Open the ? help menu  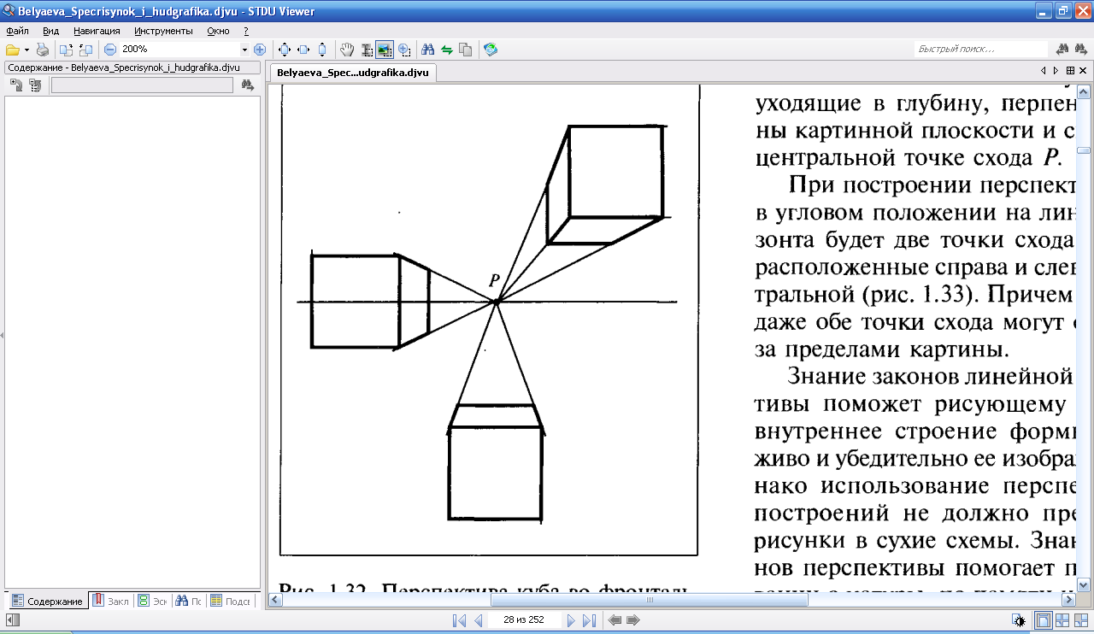246,31
